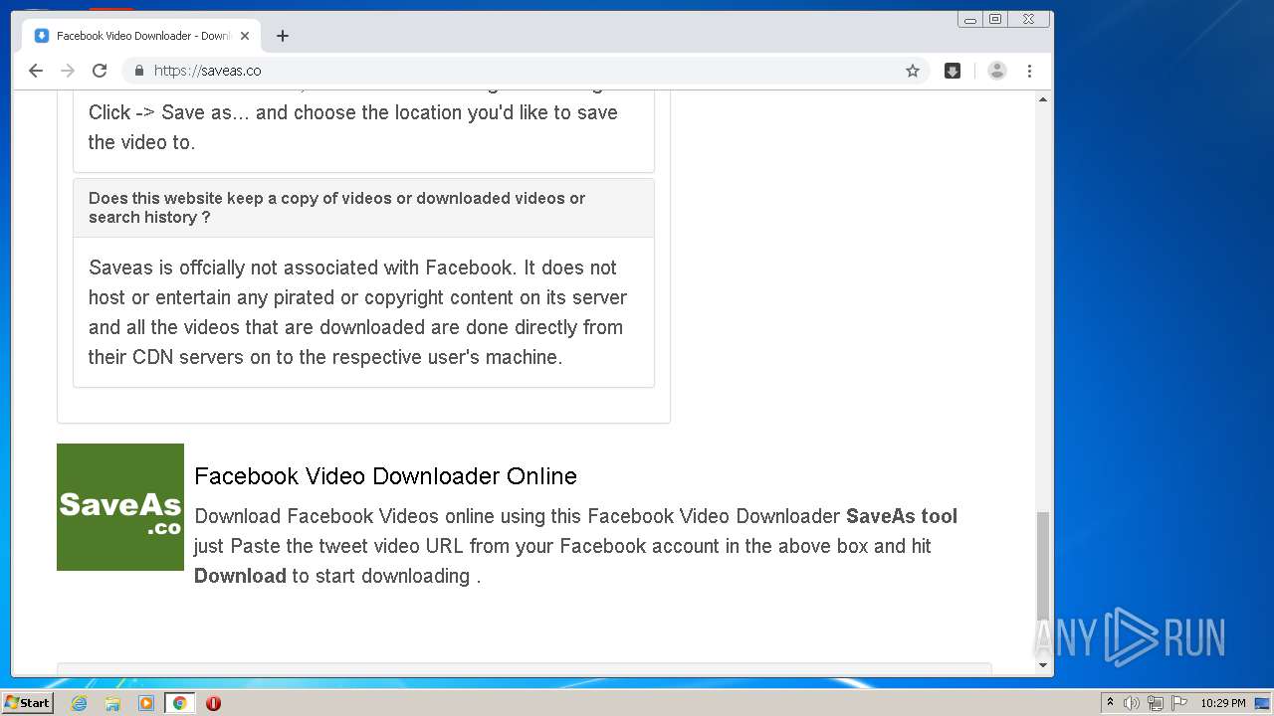Viewport: 1274px width, 716px height.
Task: Open the network tray icon
Action: 1156,703
